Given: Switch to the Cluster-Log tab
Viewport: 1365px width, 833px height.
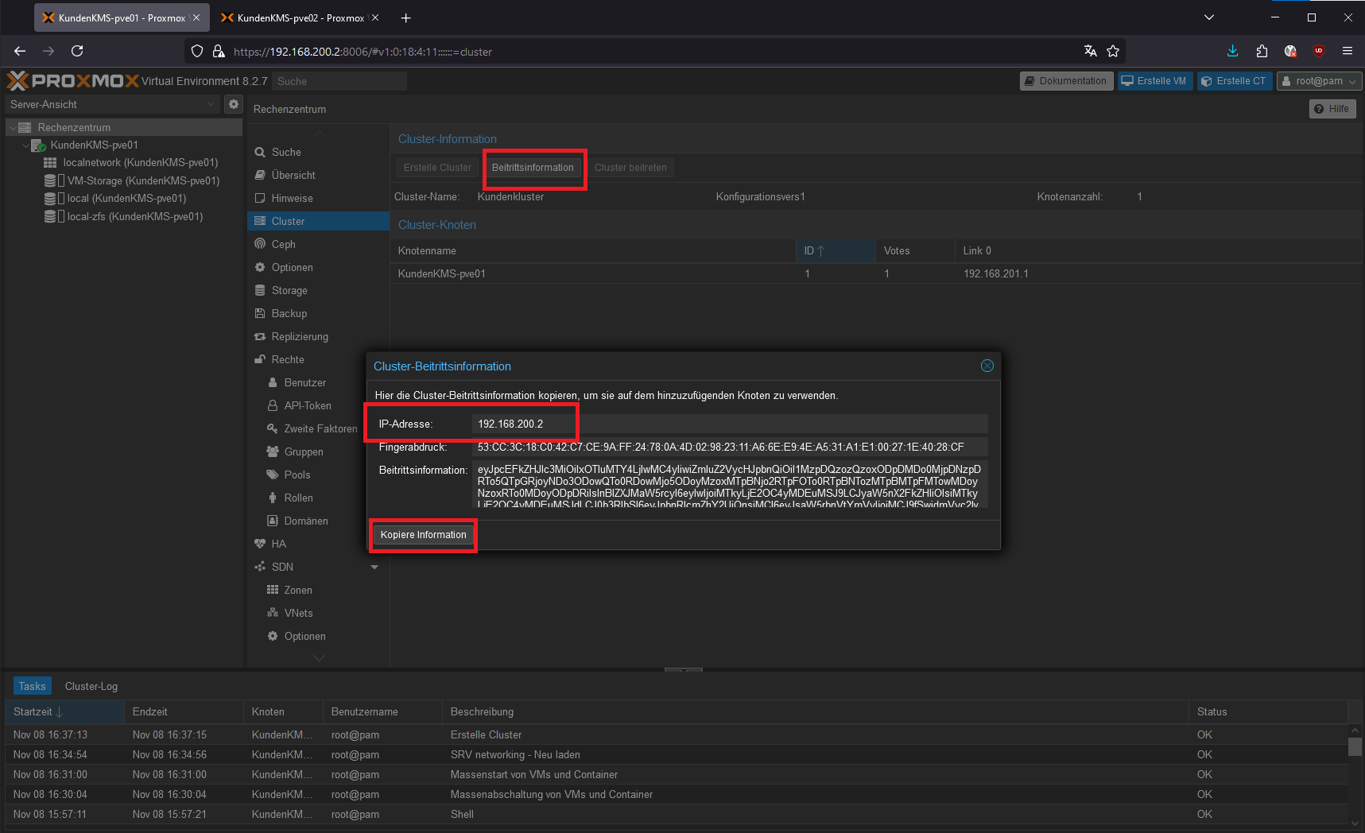Looking at the screenshot, I should click(91, 686).
